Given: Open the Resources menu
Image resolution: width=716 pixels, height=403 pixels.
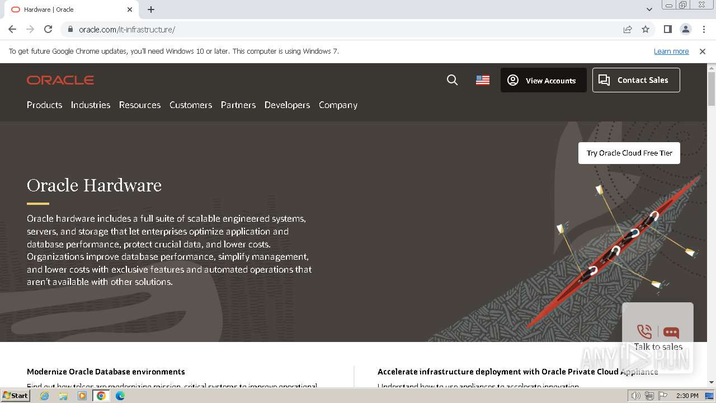Looking at the screenshot, I should click(140, 105).
